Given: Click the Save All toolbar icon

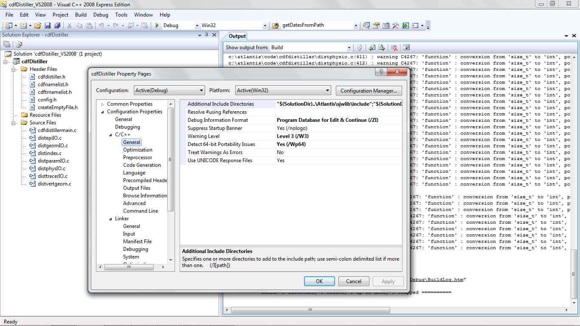Looking at the screenshot, I should pyautogui.click(x=57, y=25).
